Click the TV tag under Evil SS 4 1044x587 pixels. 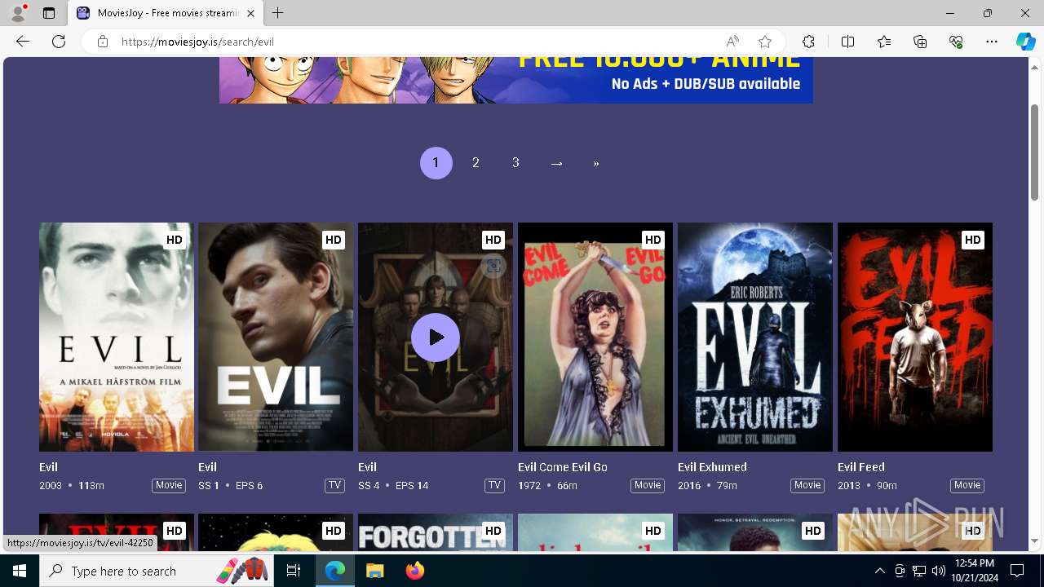[x=494, y=485]
